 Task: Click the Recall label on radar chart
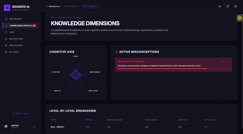coord(76,56)
